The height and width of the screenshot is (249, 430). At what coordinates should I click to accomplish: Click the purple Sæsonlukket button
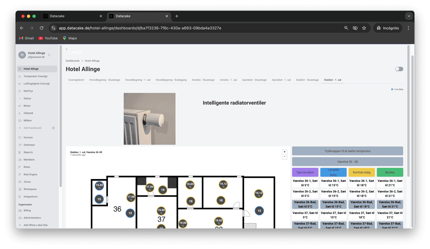tap(305, 172)
